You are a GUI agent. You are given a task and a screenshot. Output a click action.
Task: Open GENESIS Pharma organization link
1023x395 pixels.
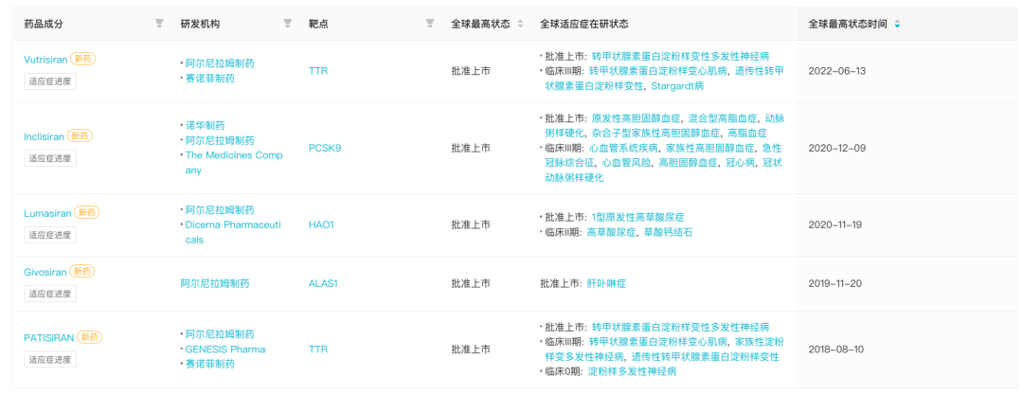click(x=224, y=349)
